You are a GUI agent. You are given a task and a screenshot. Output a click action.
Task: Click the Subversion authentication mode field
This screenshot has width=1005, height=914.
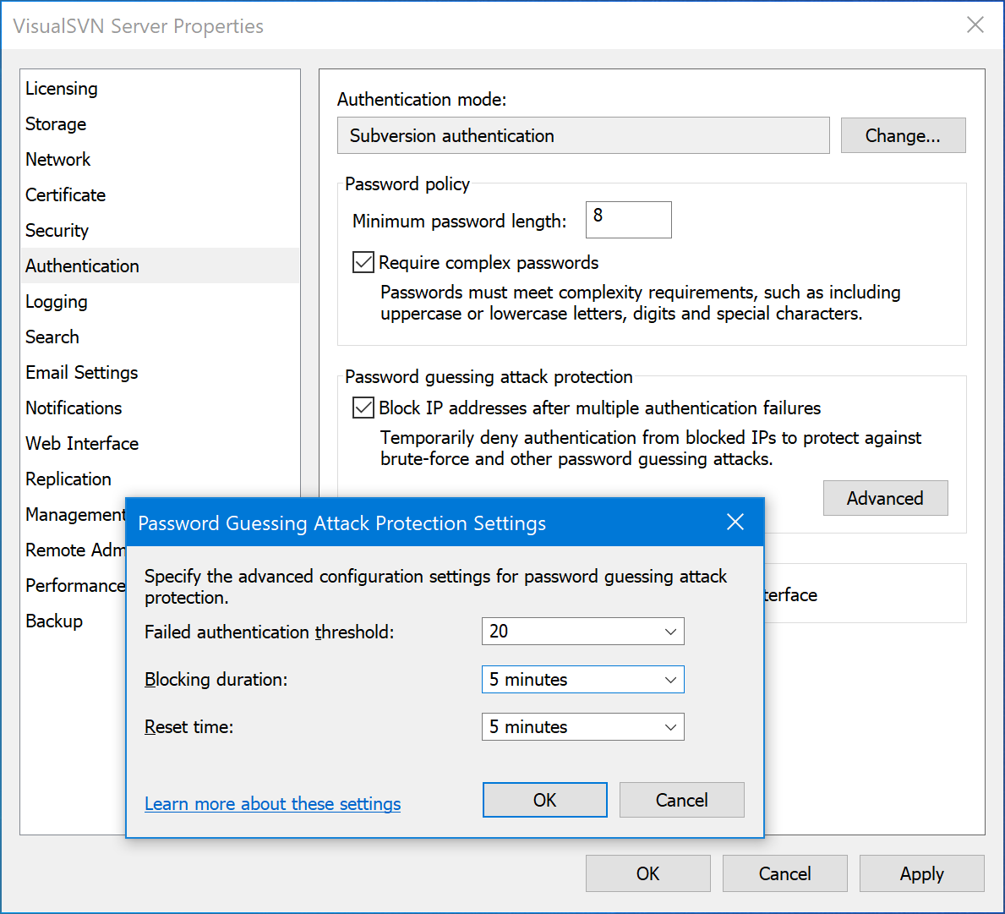point(583,135)
